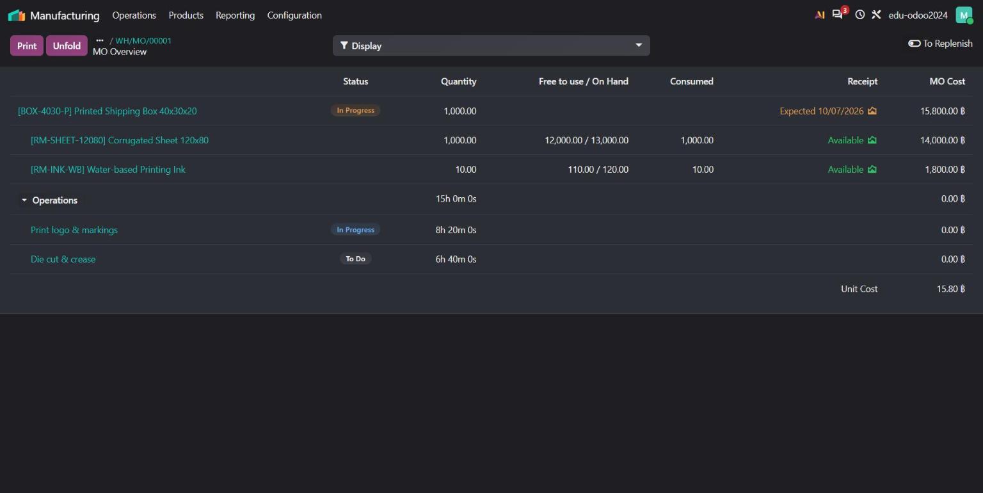Screen dimensions: 983x493
Task: Click the Print button
Action: click(27, 45)
